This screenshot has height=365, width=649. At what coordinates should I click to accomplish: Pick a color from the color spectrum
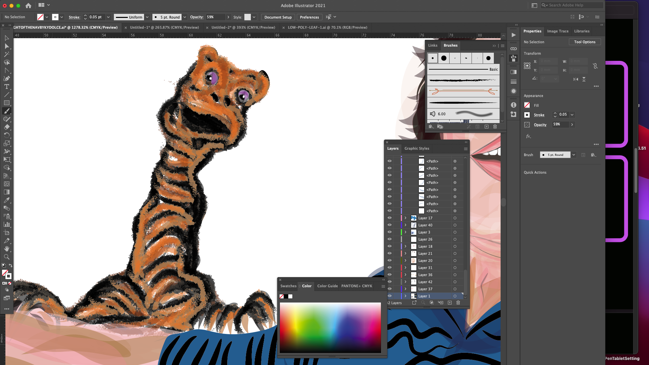click(x=330, y=328)
